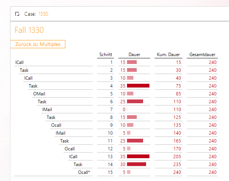The height and width of the screenshot is (181, 229).
Task: Select the Task label of step 14
Action: click(x=78, y=165)
